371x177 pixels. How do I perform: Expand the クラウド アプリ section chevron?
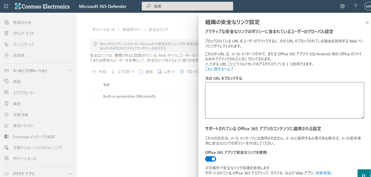point(70,174)
